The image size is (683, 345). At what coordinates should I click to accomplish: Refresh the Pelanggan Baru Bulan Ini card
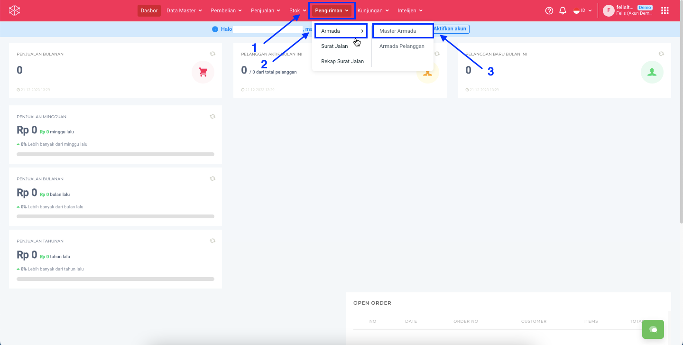[x=661, y=54]
